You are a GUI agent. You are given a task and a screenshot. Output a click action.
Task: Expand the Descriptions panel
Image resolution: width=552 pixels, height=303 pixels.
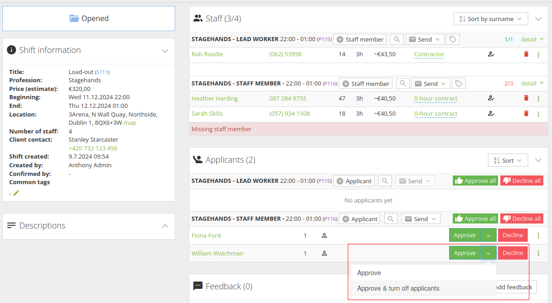(165, 226)
